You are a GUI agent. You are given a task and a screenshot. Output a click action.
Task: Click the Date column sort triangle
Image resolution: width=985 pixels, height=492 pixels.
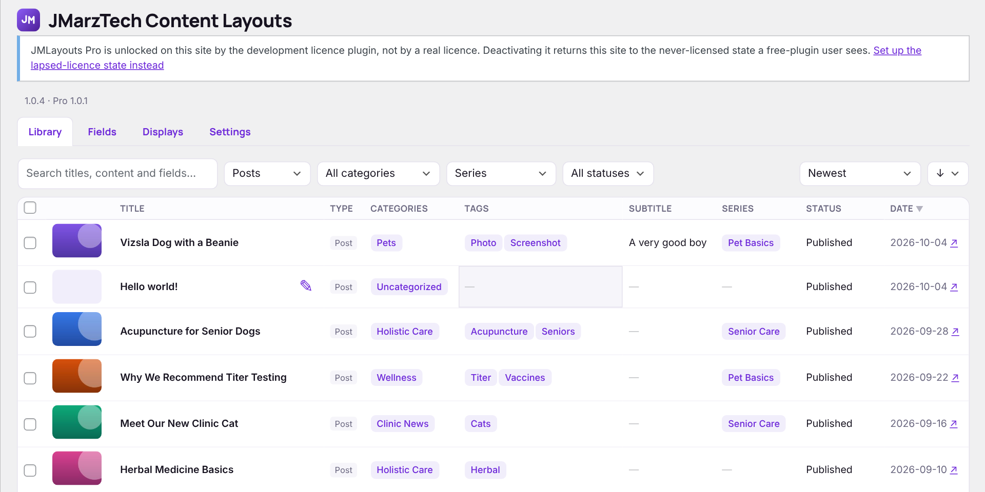(x=919, y=209)
